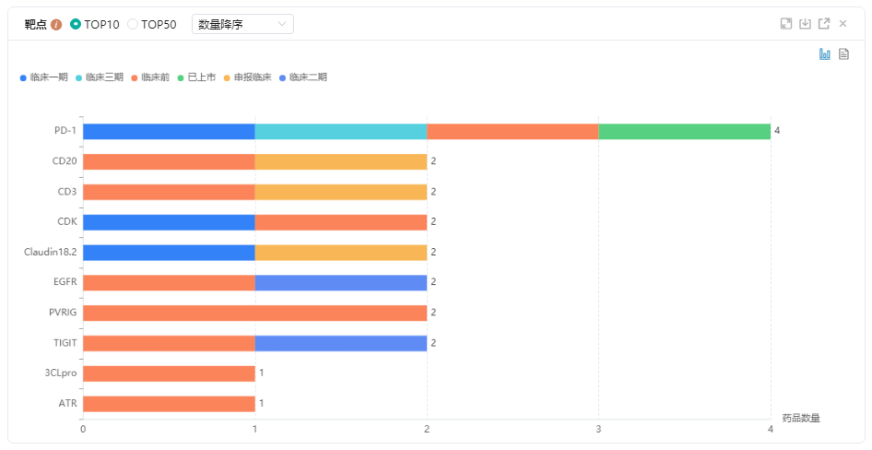Viewport: 872px width, 450px height.
Task: Click the ATR bar in the chart
Action: (169, 404)
